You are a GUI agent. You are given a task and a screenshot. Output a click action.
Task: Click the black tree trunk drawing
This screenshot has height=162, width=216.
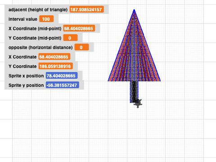click(x=134, y=92)
